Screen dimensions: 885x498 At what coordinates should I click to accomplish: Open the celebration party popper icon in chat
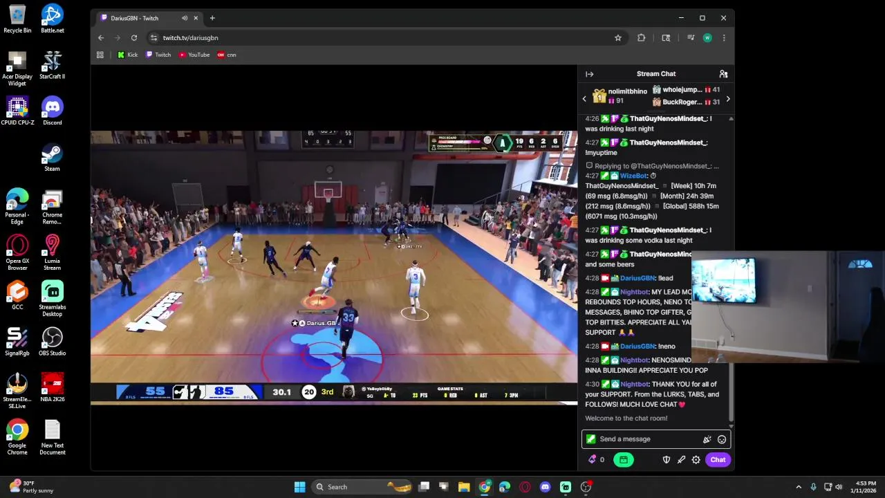(707, 439)
